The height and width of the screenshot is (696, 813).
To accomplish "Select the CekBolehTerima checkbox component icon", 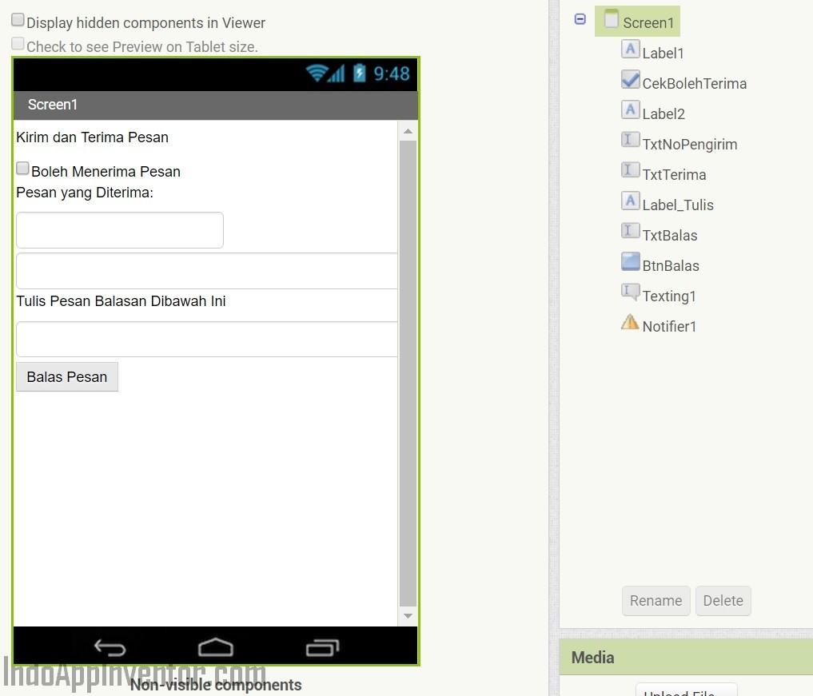I will tap(630, 80).
